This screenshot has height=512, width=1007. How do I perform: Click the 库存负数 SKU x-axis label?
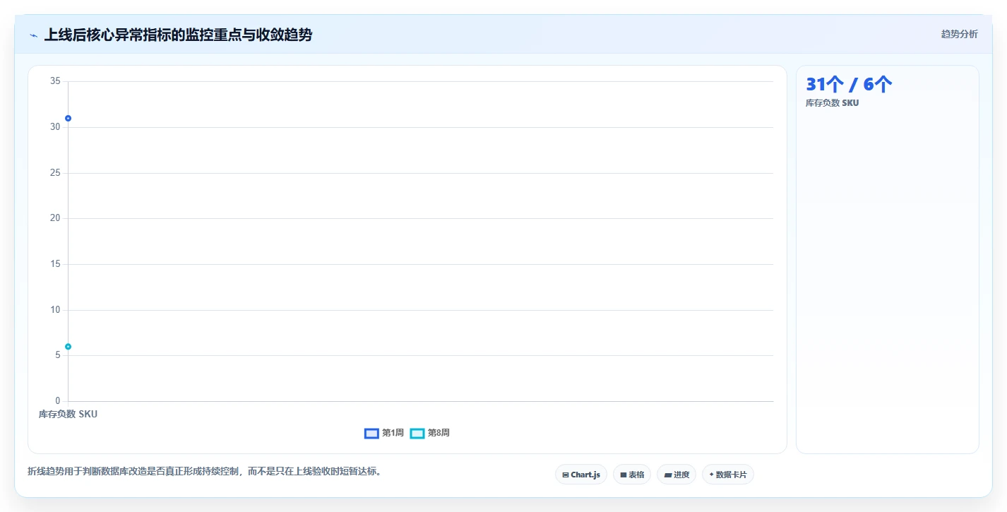point(68,414)
